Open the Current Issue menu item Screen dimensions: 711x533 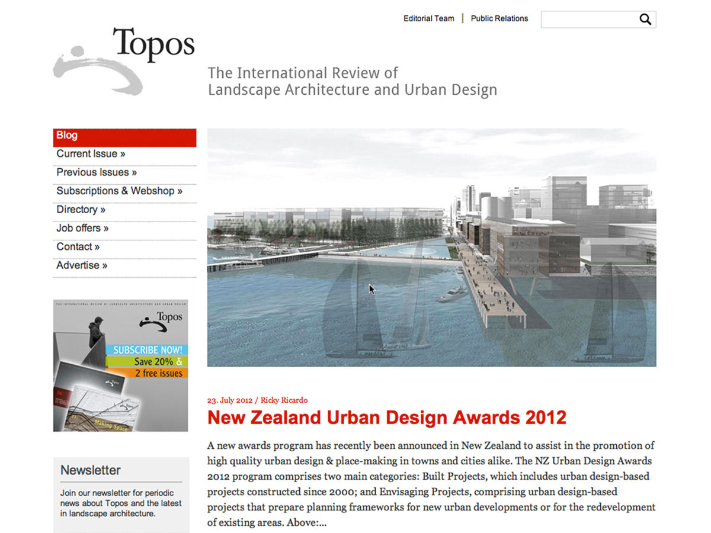coord(124,156)
